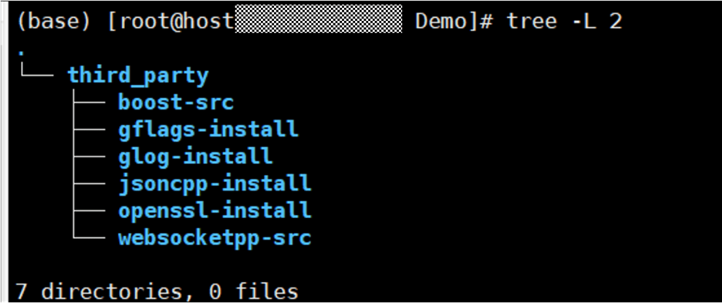Select the glog-install directory entry
722x303 pixels.
(195, 157)
